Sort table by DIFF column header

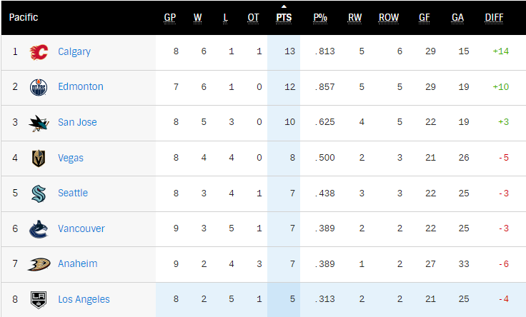pyautogui.click(x=494, y=18)
